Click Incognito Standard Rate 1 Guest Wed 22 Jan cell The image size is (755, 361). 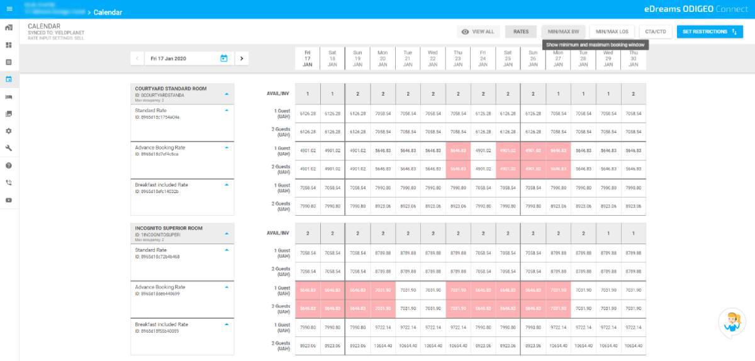(x=433, y=253)
